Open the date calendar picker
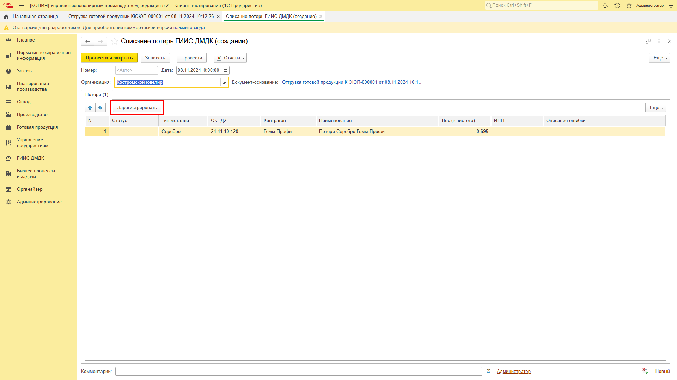677x380 pixels. coord(226,70)
